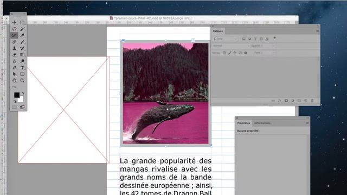Select the Blur tool
Screen dimensions: 347x195
[15, 61]
